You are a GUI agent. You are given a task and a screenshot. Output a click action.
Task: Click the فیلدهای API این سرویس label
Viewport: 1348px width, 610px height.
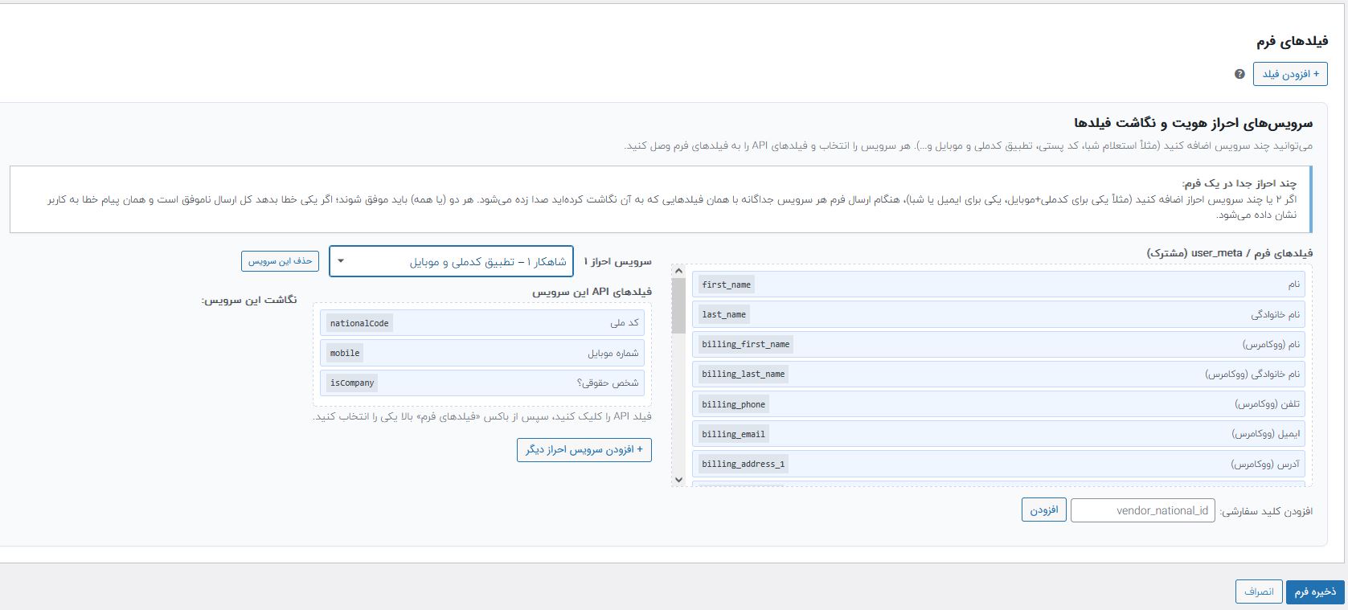click(x=592, y=292)
